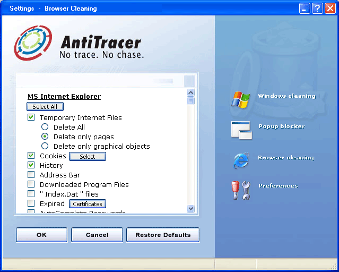Choose the Delete All radio option
Viewport: 339px width, 272px height.
(45, 127)
